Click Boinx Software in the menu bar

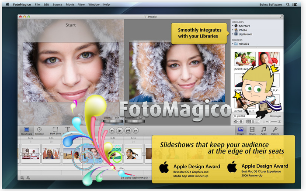click(271, 4)
